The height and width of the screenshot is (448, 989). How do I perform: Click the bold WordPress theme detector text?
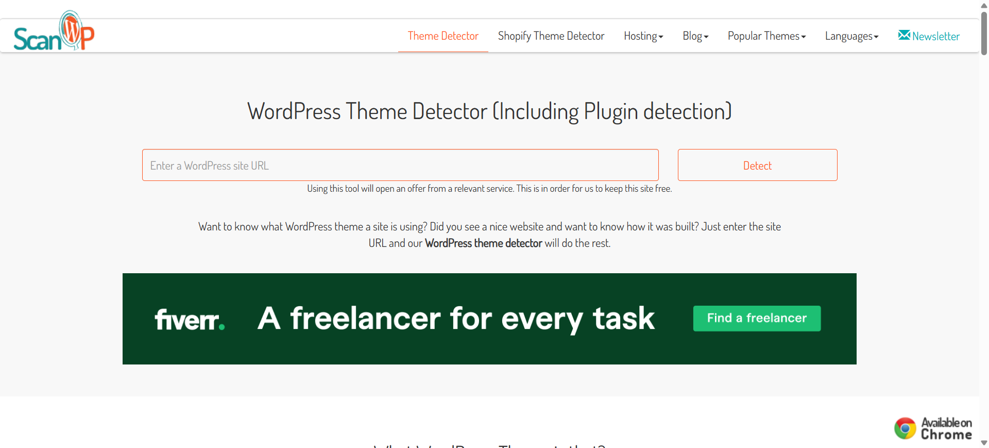pyautogui.click(x=483, y=243)
